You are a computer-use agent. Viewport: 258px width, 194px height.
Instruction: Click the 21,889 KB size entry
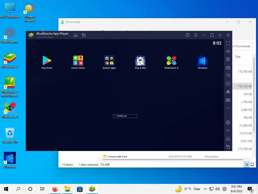coord(245,126)
